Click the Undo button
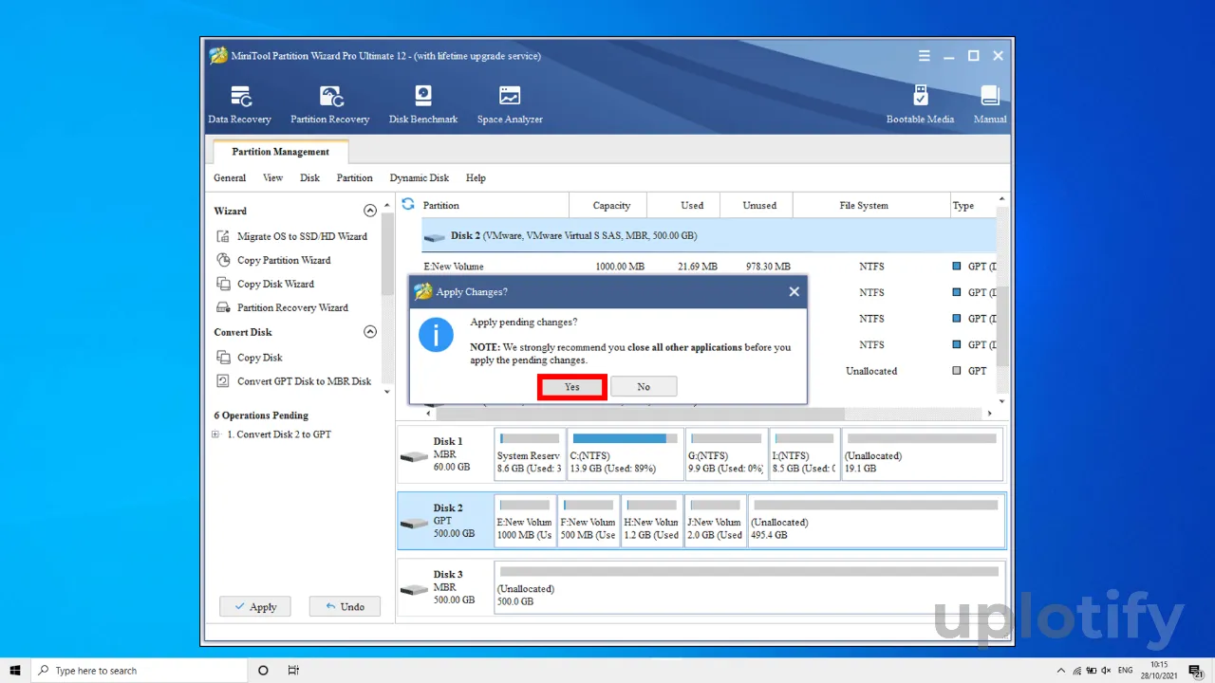This screenshot has width=1215, height=683. click(x=345, y=607)
